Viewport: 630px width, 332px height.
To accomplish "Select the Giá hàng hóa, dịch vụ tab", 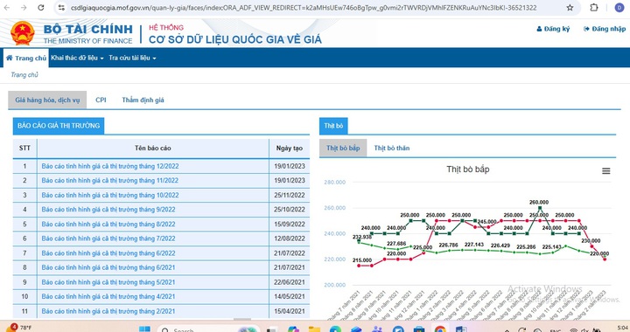I will [47, 100].
